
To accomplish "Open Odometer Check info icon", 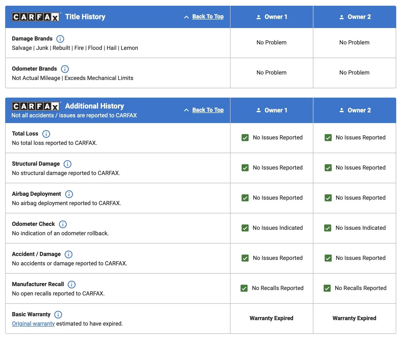I will tap(63, 224).
